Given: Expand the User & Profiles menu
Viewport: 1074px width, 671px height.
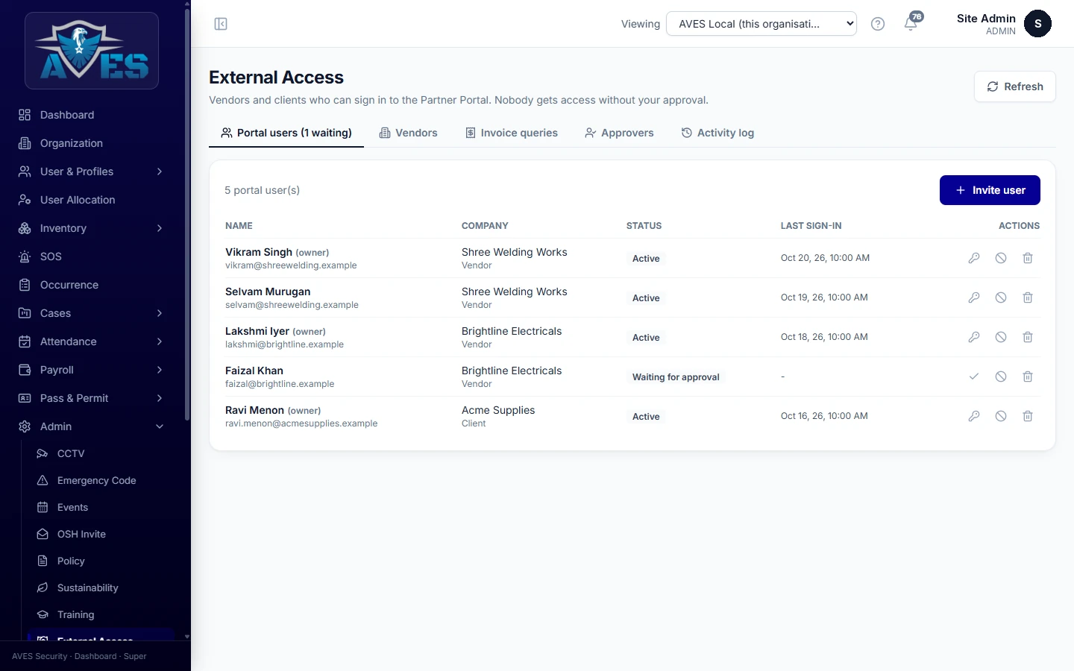Looking at the screenshot, I should (x=92, y=171).
